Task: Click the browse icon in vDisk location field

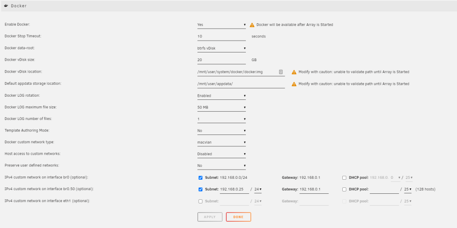Action: click(281, 72)
